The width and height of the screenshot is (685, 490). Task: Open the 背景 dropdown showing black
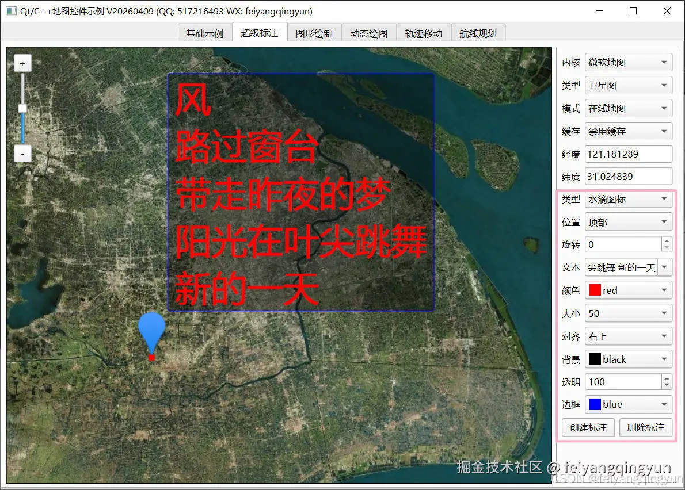628,359
